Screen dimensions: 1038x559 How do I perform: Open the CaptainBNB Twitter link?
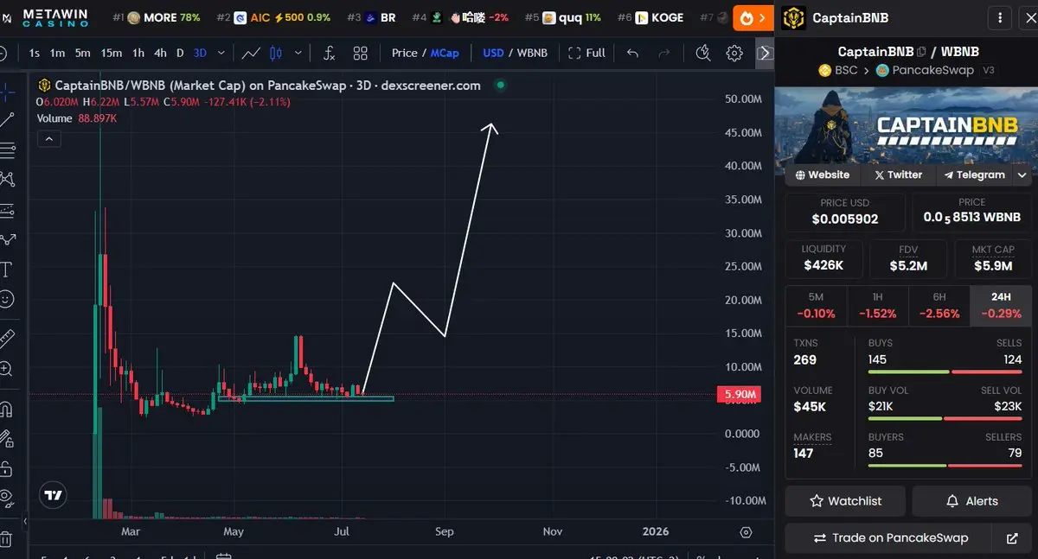pos(898,175)
